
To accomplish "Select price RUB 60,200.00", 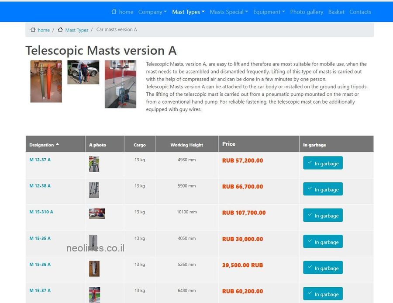I will [x=242, y=291].
